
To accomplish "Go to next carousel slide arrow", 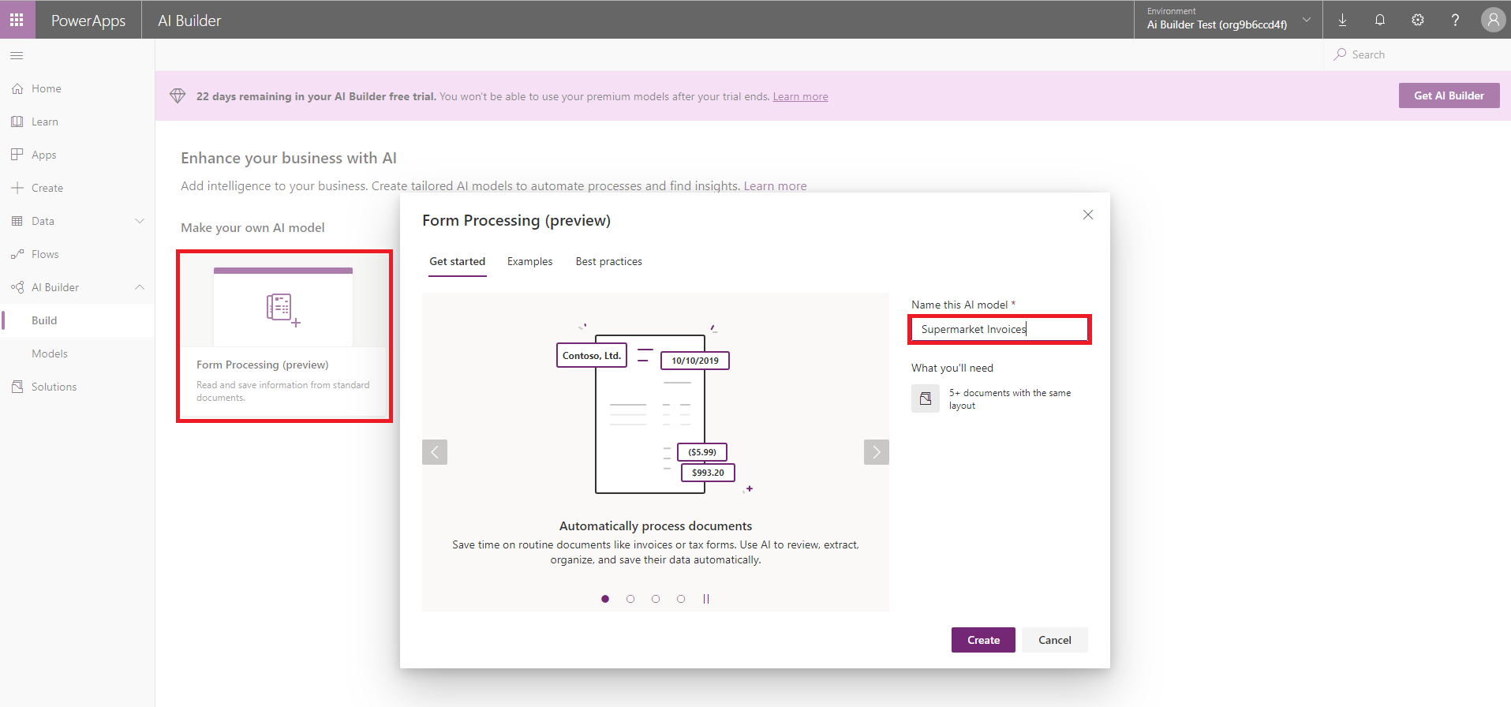I will (x=876, y=452).
